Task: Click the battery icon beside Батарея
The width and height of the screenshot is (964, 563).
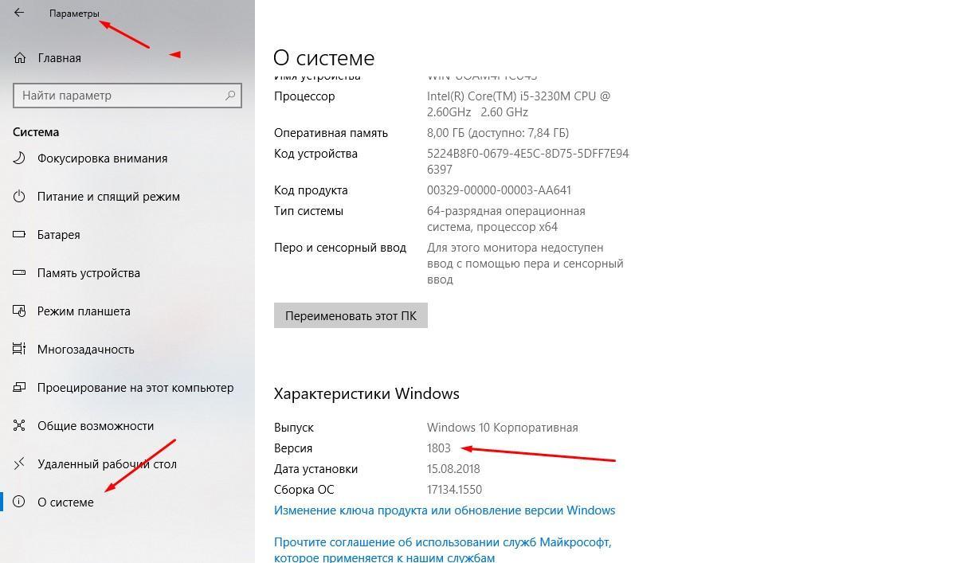Action: click(x=20, y=234)
